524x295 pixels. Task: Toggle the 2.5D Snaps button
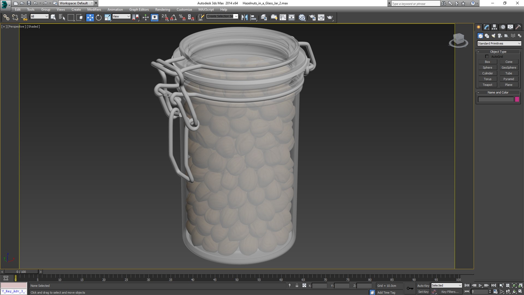coord(165,17)
